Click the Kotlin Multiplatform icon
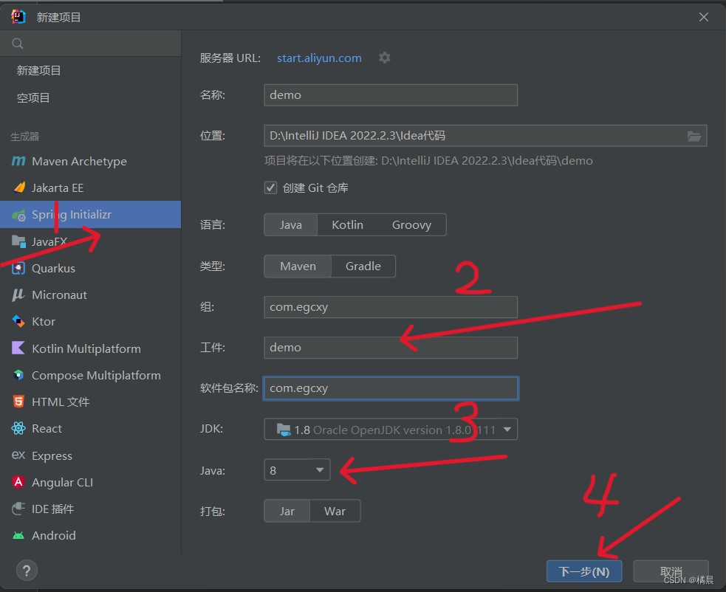Image resolution: width=726 pixels, height=592 pixels. (x=18, y=348)
